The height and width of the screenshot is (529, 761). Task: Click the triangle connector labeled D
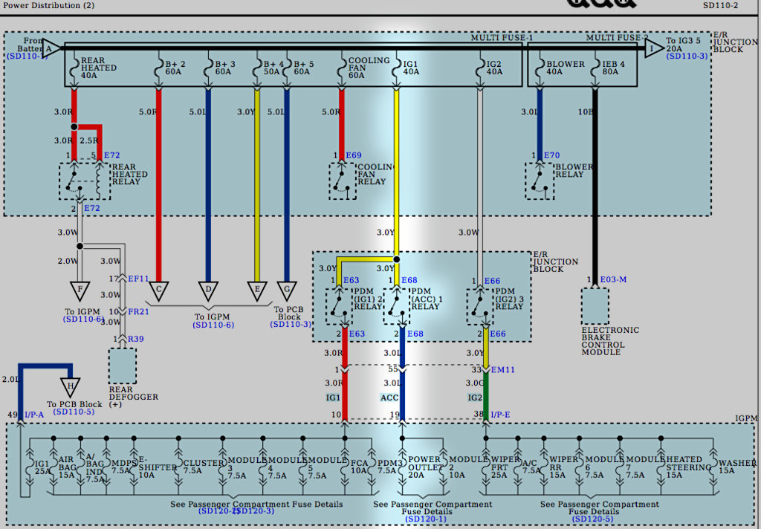[208, 288]
